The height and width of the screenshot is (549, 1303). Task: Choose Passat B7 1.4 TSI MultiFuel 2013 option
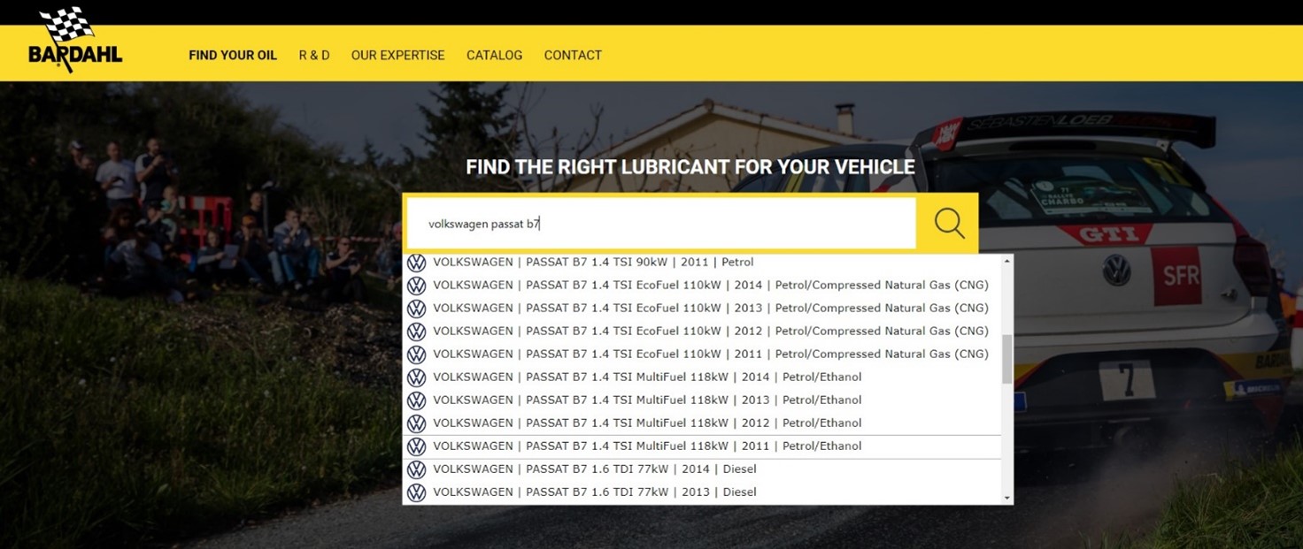click(x=646, y=400)
